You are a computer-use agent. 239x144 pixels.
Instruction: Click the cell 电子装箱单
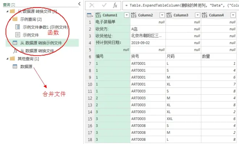pos(112,22)
